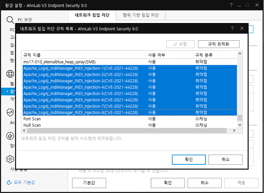Click the network globe icon in sidebar
Image resolution: width=264 pixels, height=193 pixels.
coord(10,74)
